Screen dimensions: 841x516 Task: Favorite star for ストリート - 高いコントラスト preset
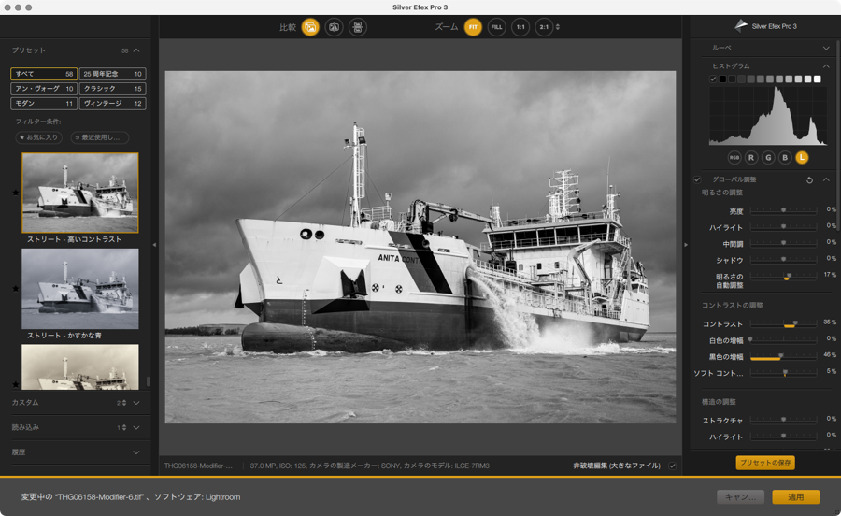tap(16, 193)
